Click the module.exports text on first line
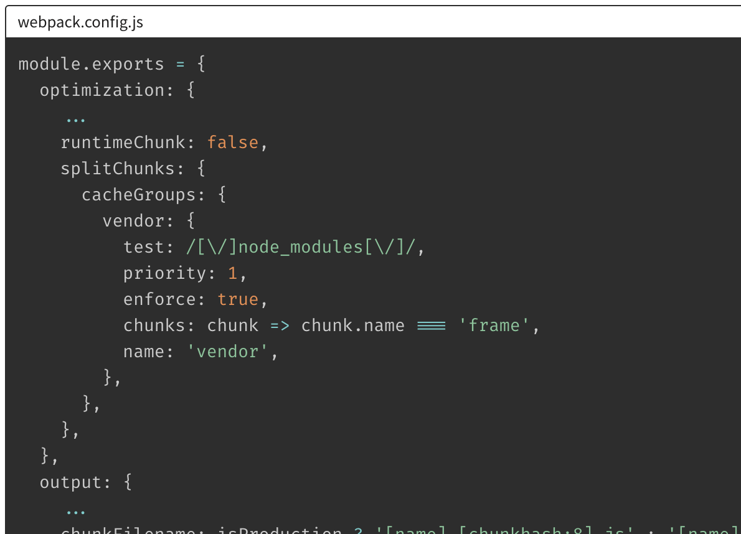 [x=91, y=64]
